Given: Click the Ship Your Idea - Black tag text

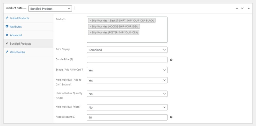Looking at the screenshot, I should tap(123, 21).
